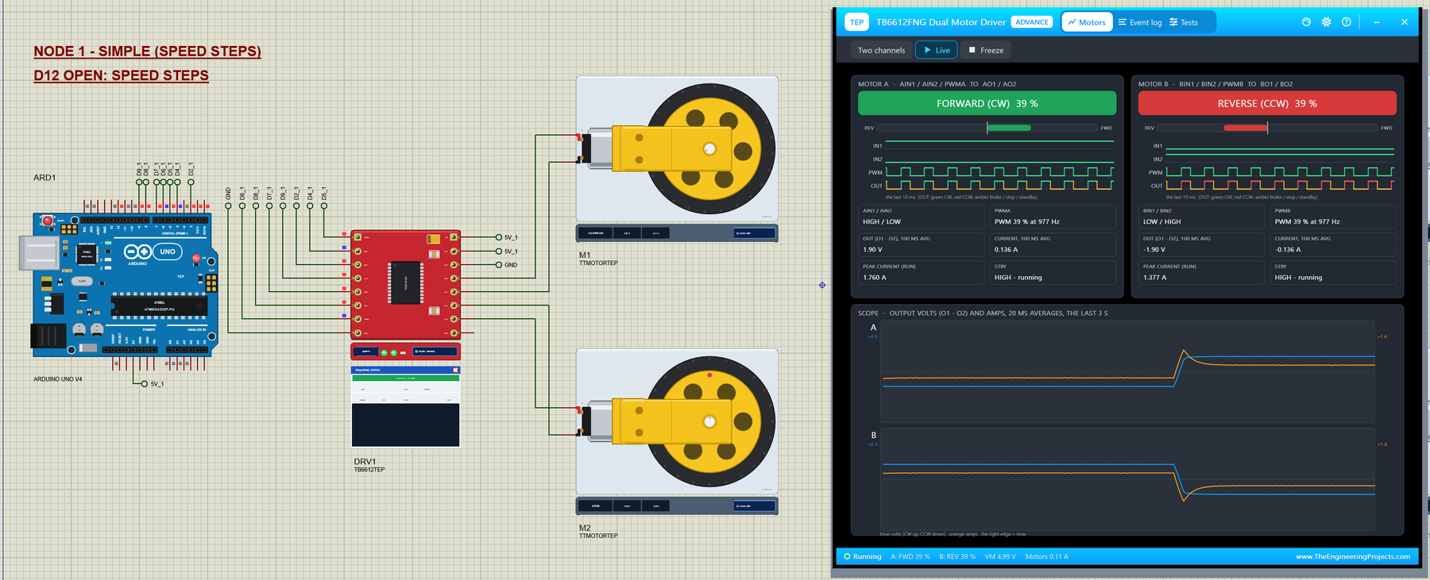This screenshot has height=580, width=1430.
Task: Click the green FORWARD (CW) 39 % banner
Action: click(x=987, y=103)
